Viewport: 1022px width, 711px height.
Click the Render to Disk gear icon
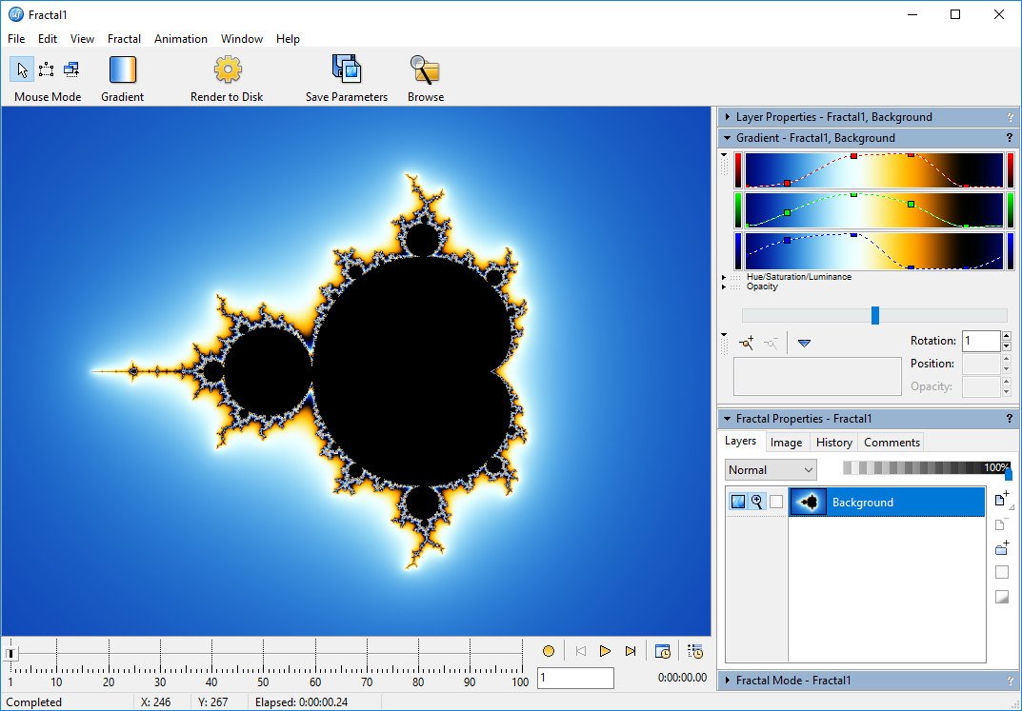(x=228, y=70)
